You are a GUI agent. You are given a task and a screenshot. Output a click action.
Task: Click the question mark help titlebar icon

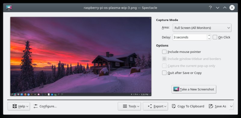pos(210,8)
